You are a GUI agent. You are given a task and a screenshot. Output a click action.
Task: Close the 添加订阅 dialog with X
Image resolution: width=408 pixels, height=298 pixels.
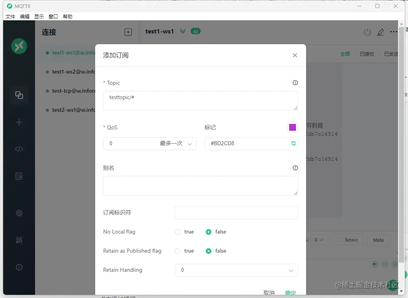295,55
